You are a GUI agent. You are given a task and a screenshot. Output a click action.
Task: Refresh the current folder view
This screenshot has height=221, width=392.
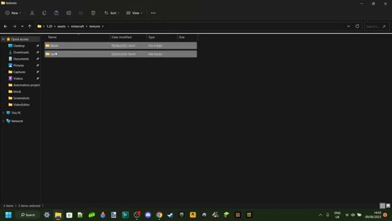pyautogui.click(x=357, y=26)
